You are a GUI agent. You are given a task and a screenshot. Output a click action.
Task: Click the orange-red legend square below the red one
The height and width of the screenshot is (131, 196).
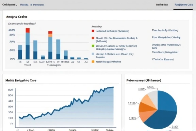pos(93,38)
